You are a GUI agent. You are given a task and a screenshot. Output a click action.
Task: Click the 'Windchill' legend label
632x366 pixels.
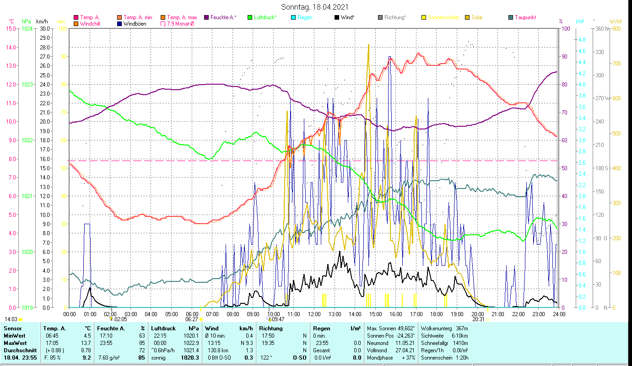click(90, 23)
